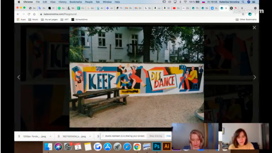The width and height of the screenshot is (272, 153).
Task: Open Photoshop from the dock
Action: [x=156, y=146]
